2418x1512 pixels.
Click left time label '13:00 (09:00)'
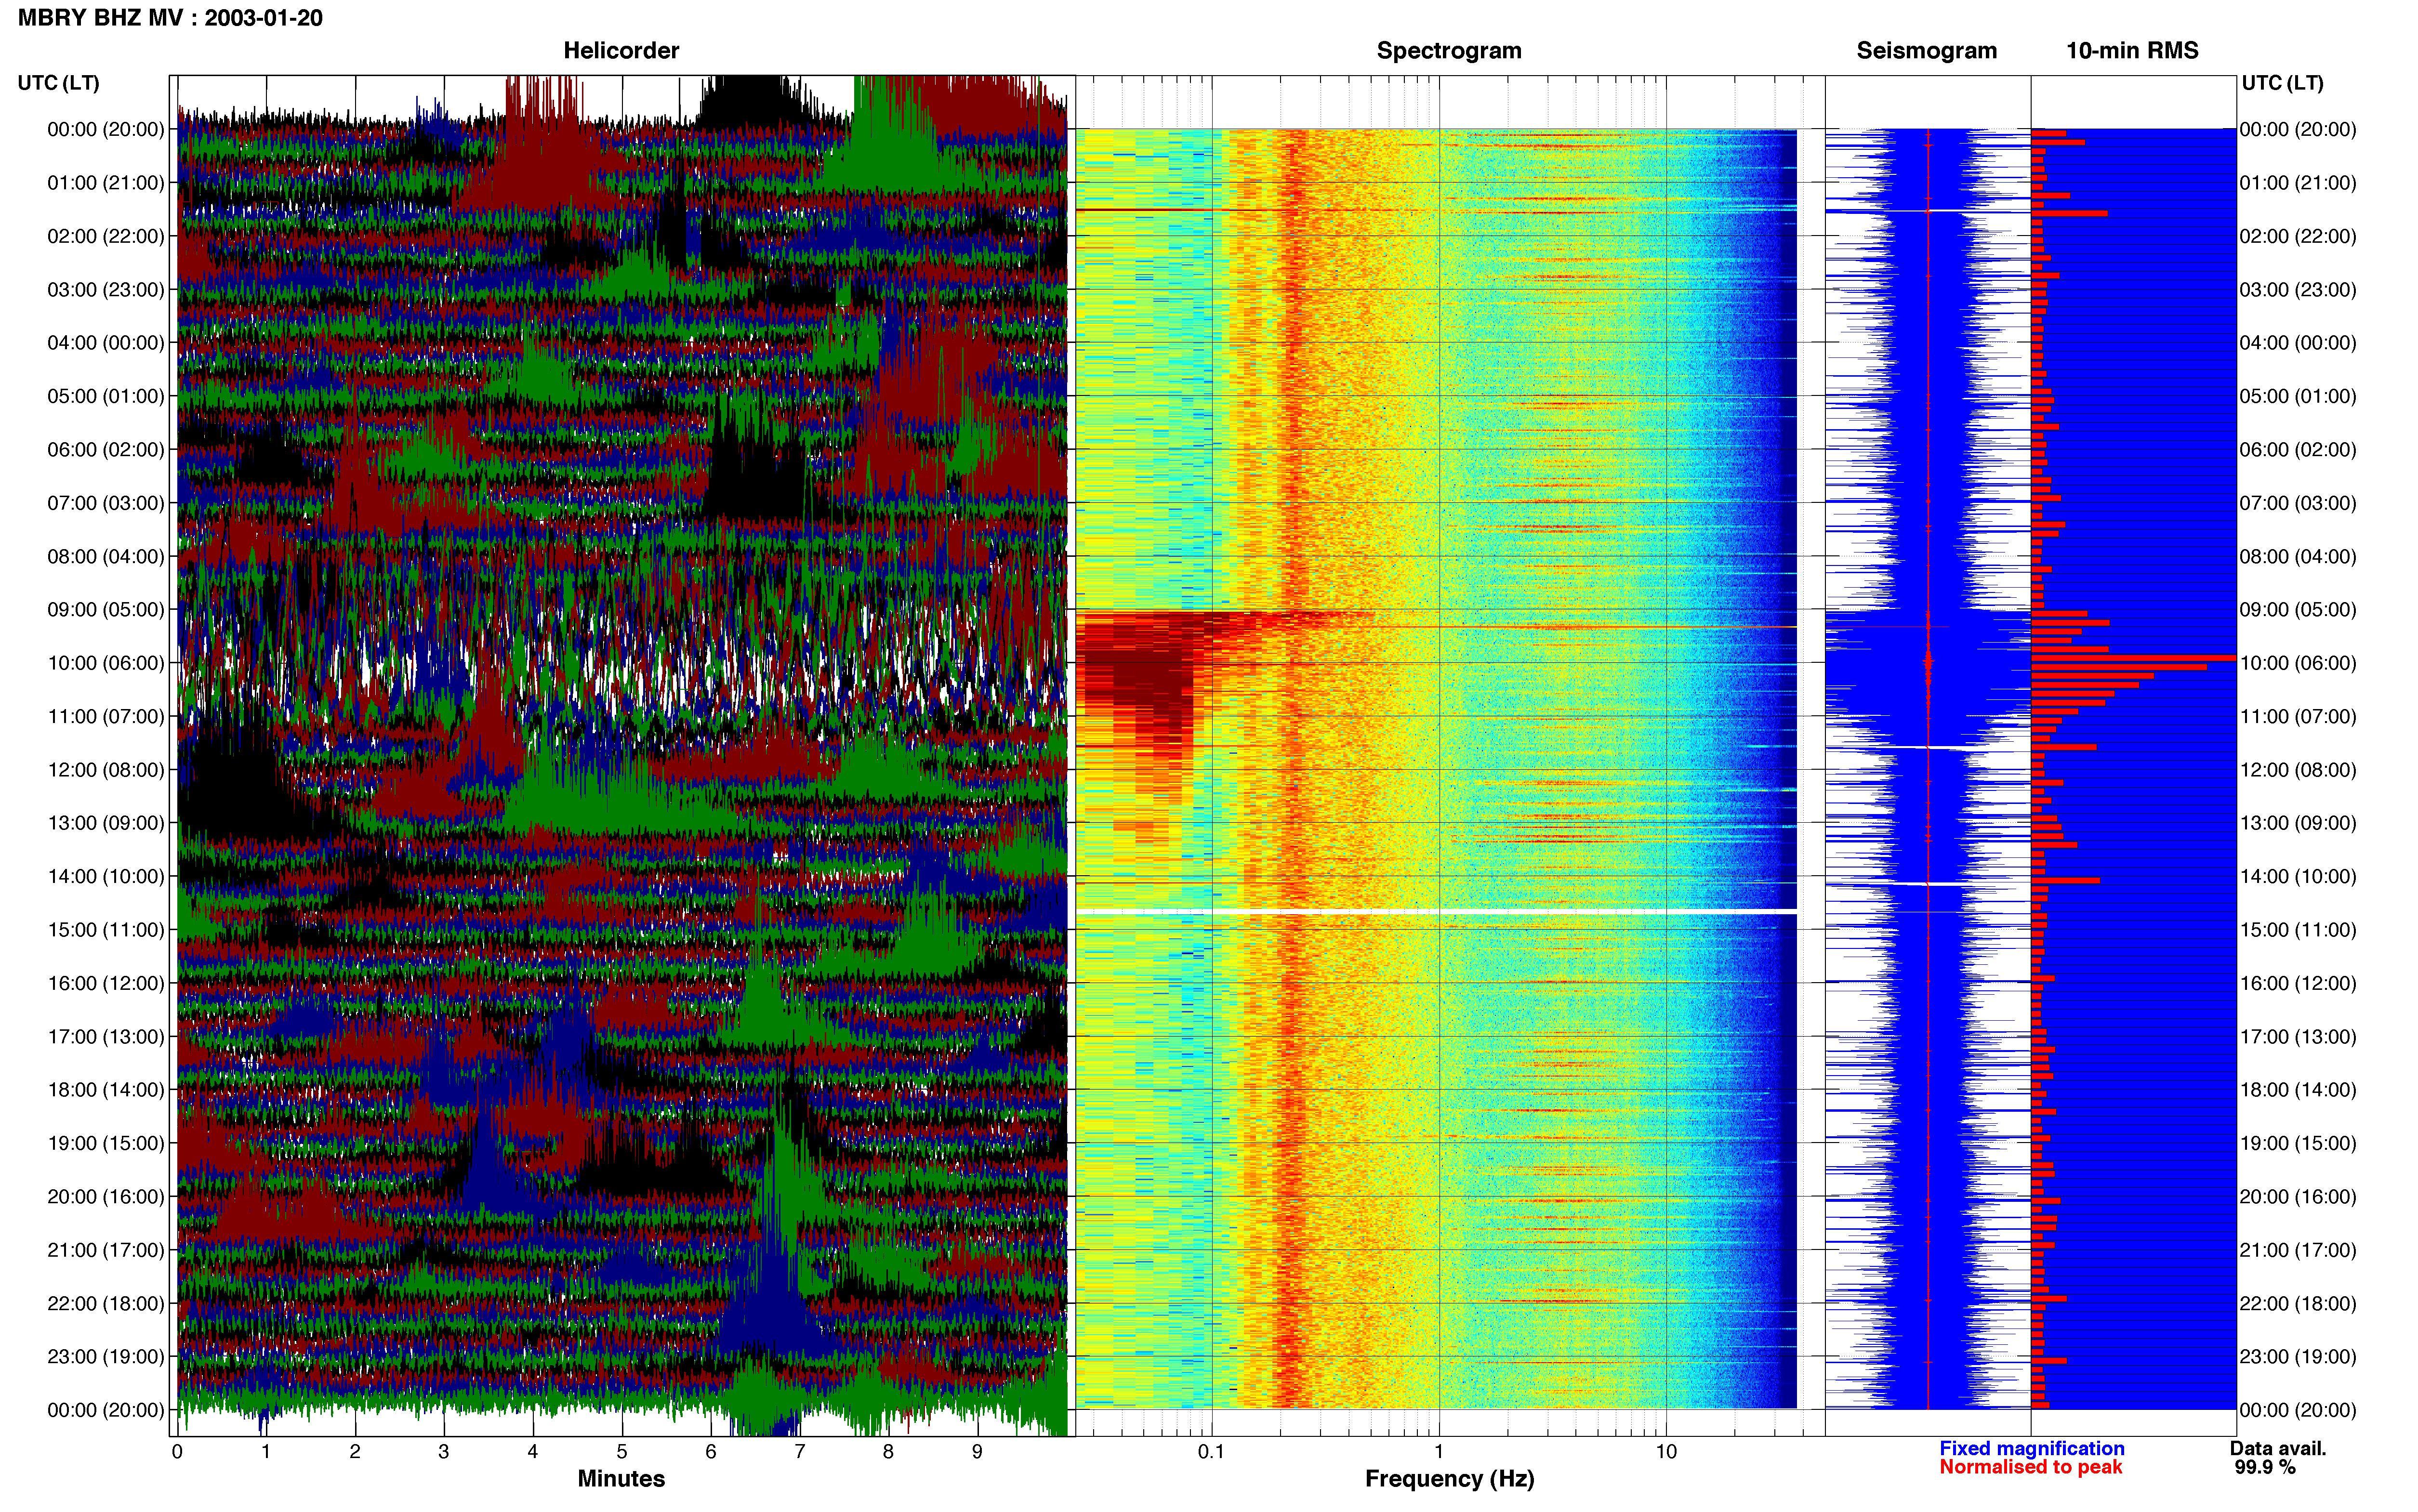(106, 823)
